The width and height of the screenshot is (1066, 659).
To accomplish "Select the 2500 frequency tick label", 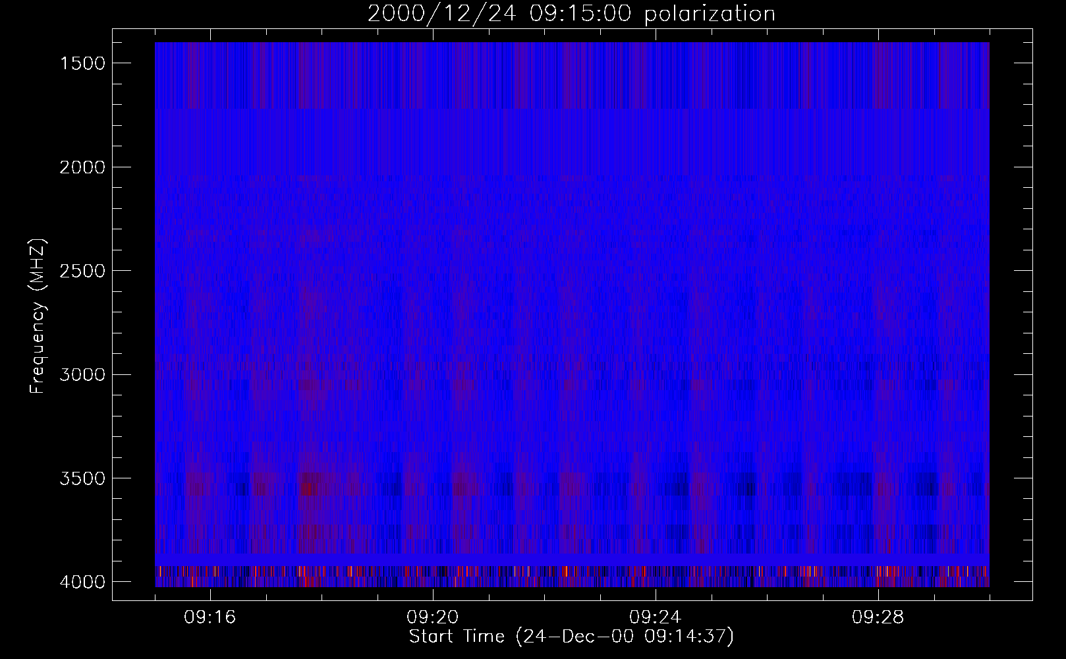I will click(x=82, y=270).
